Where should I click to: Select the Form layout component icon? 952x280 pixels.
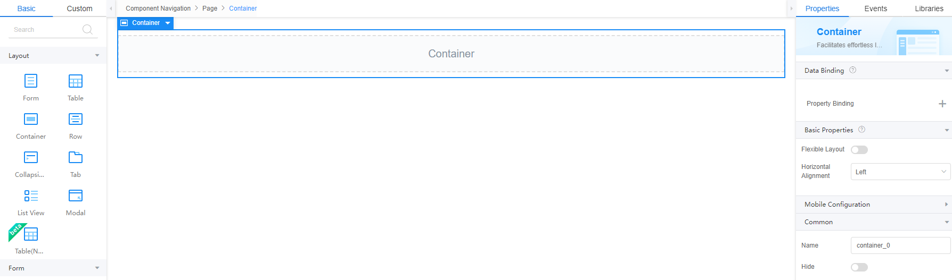[31, 81]
